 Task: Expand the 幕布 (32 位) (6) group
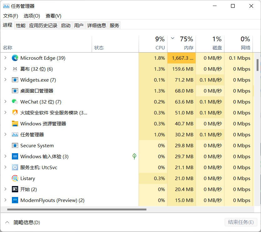5,69
